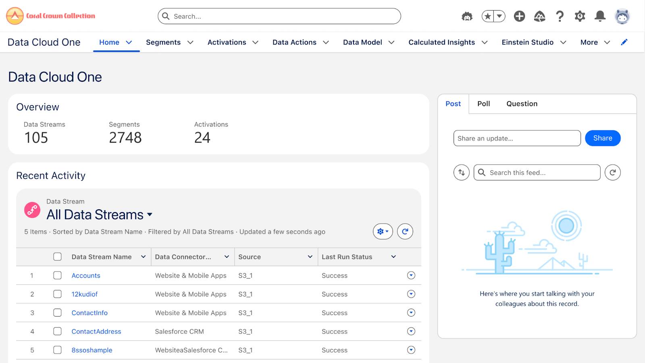Open the 8ssoshample link
This screenshot has height=363, width=645.
tap(92, 350)
